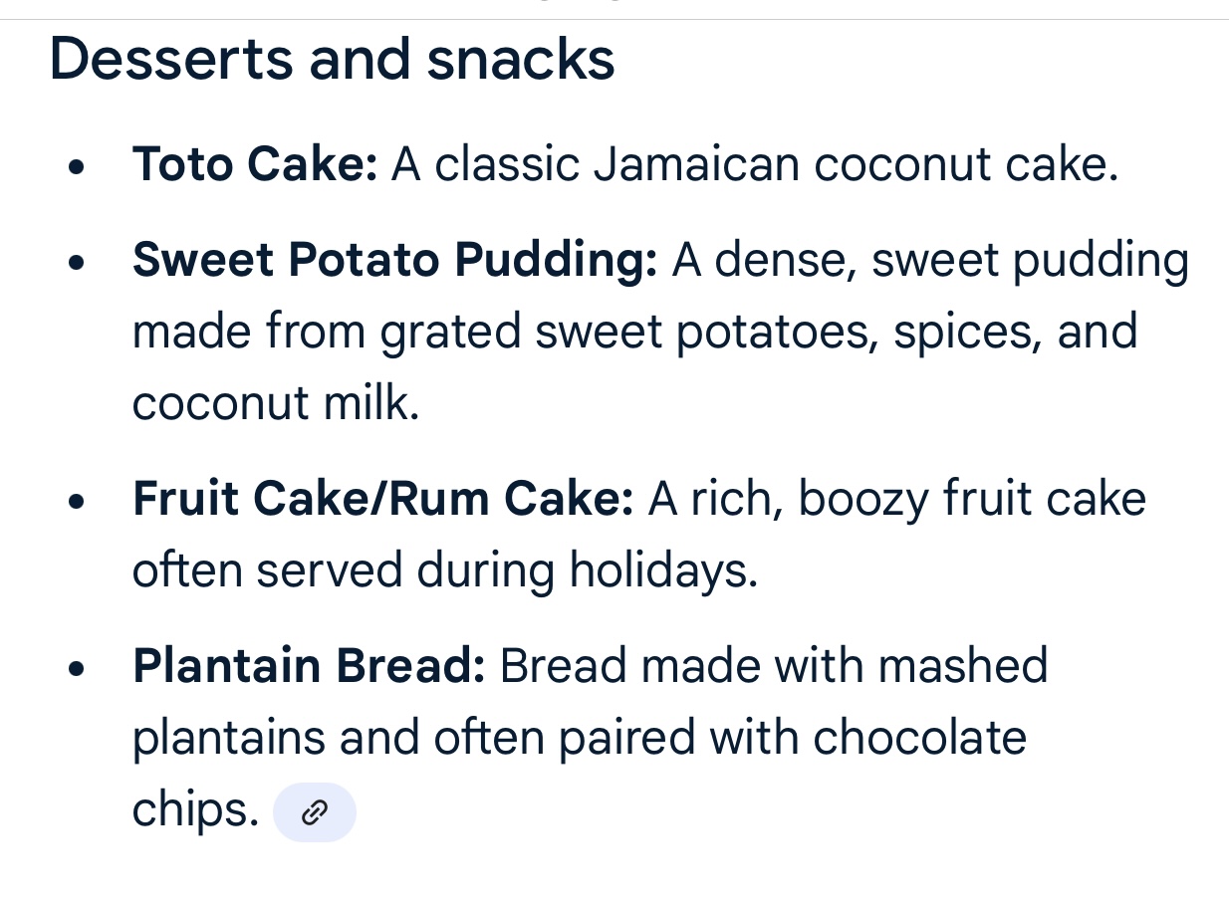Select the "Fruit Cake/Rum Cake:" bold label

click(382, 499)
